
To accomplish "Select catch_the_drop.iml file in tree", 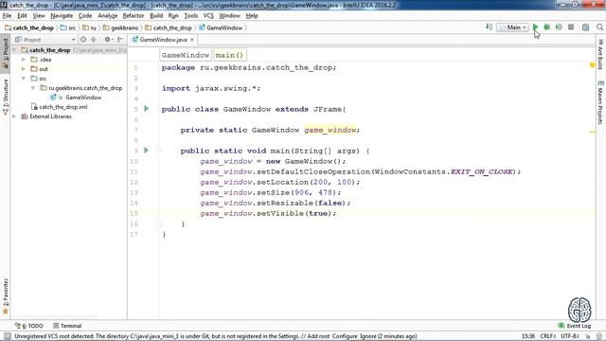I will (x=63, y=107).
